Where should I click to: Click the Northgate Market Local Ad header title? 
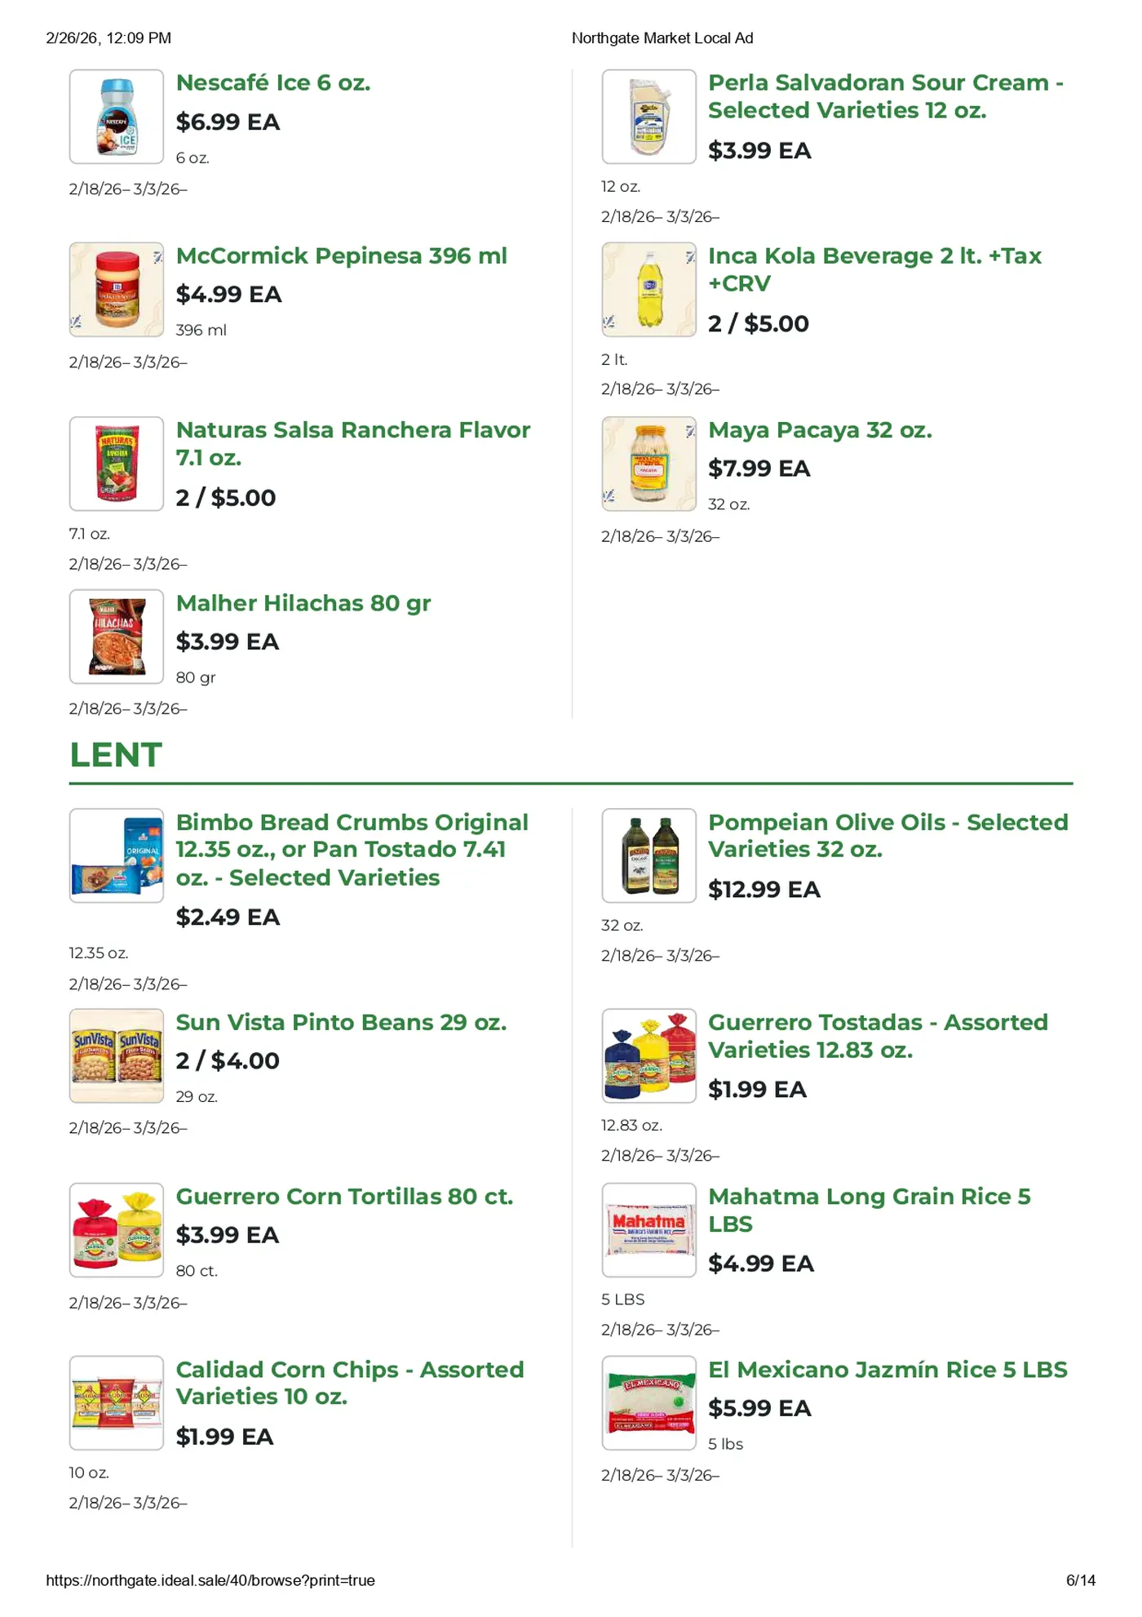pos(662,38)
